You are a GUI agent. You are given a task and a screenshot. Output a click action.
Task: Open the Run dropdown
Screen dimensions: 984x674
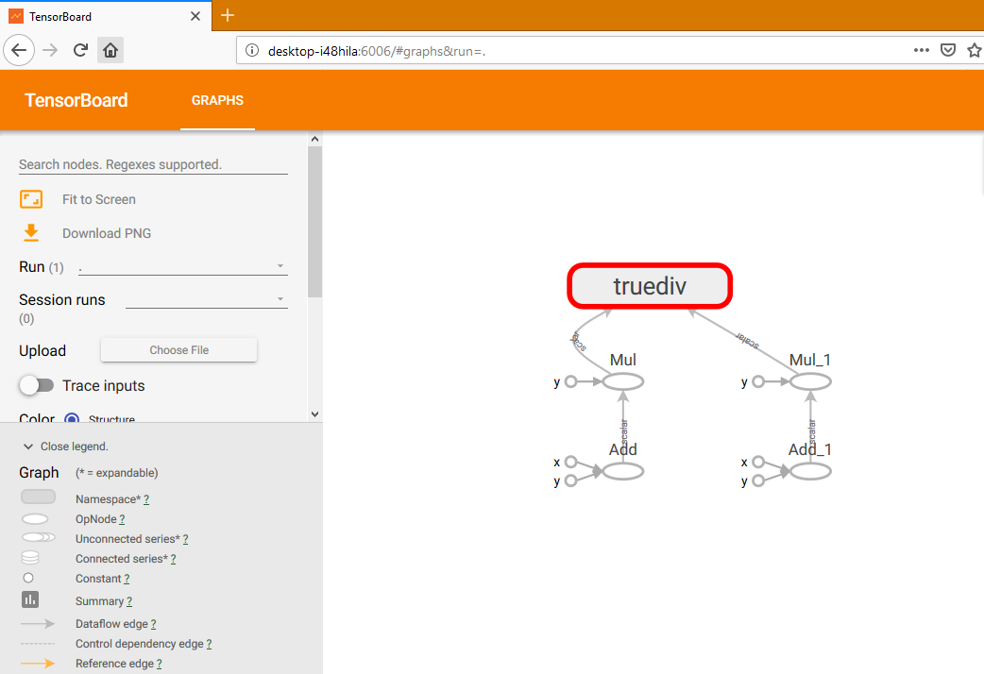[x=182, y=267]
